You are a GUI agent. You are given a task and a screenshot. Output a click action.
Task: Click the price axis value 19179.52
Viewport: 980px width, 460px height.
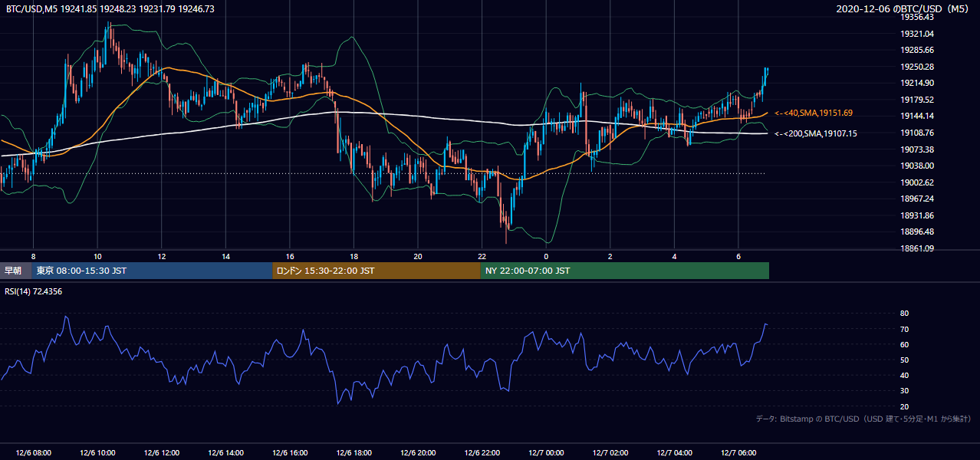tap(917, 100)
